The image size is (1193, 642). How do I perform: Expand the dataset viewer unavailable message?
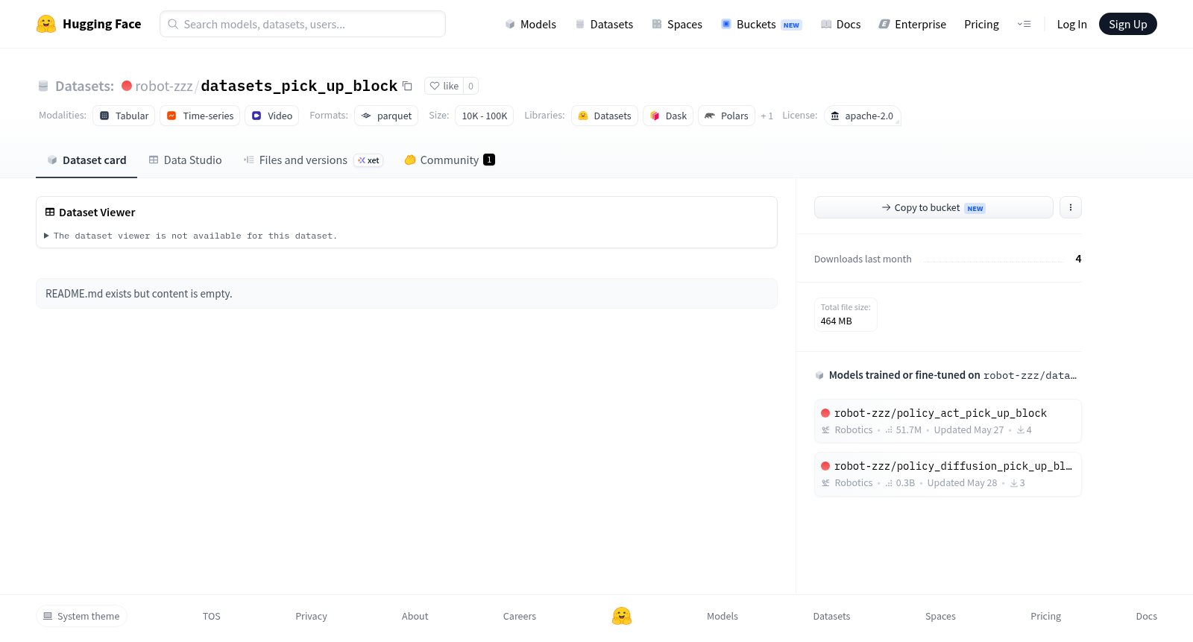191,236
